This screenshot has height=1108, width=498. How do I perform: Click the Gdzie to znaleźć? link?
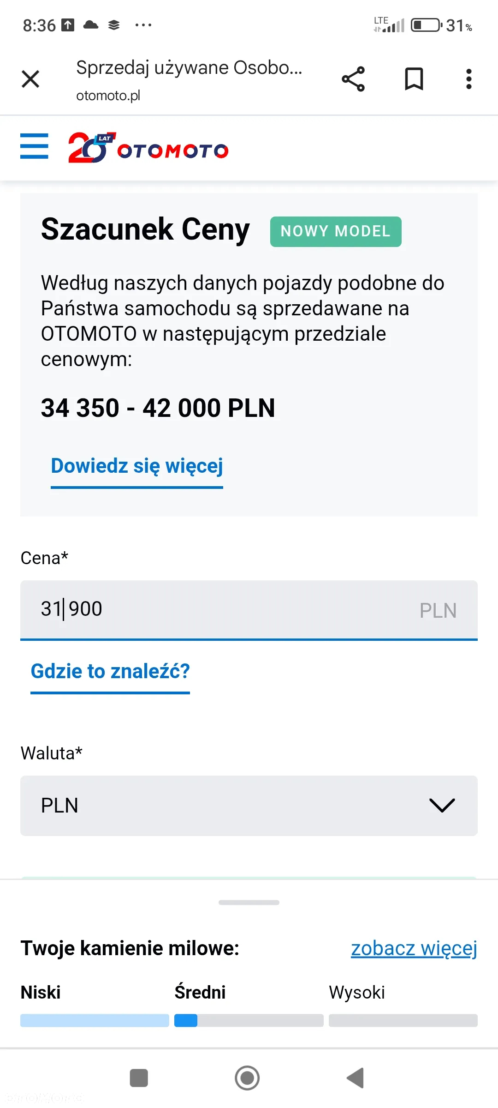click(x=110, y=671)
